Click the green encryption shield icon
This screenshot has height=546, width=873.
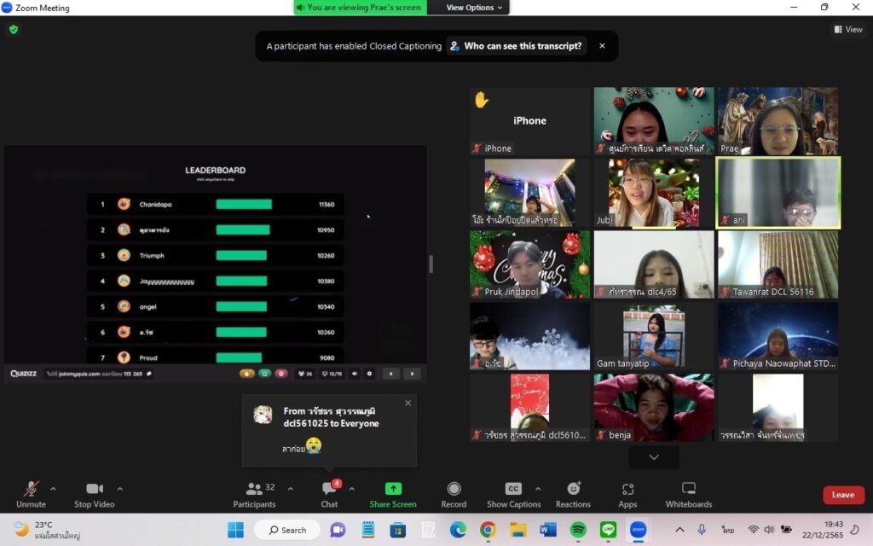tap(13, 29)
